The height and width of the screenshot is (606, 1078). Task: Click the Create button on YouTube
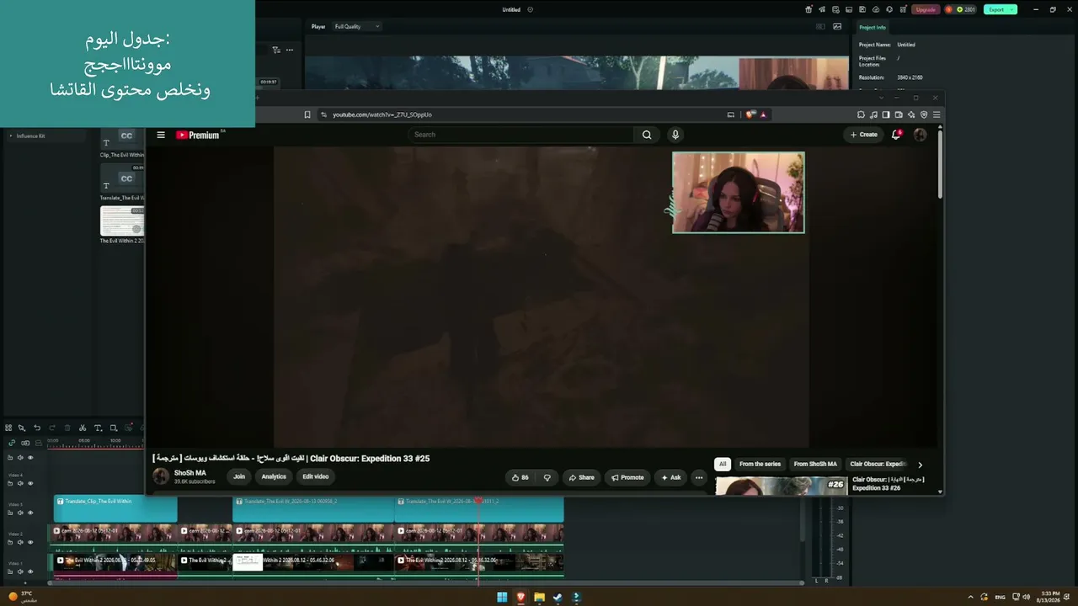(x=864, y=135)
